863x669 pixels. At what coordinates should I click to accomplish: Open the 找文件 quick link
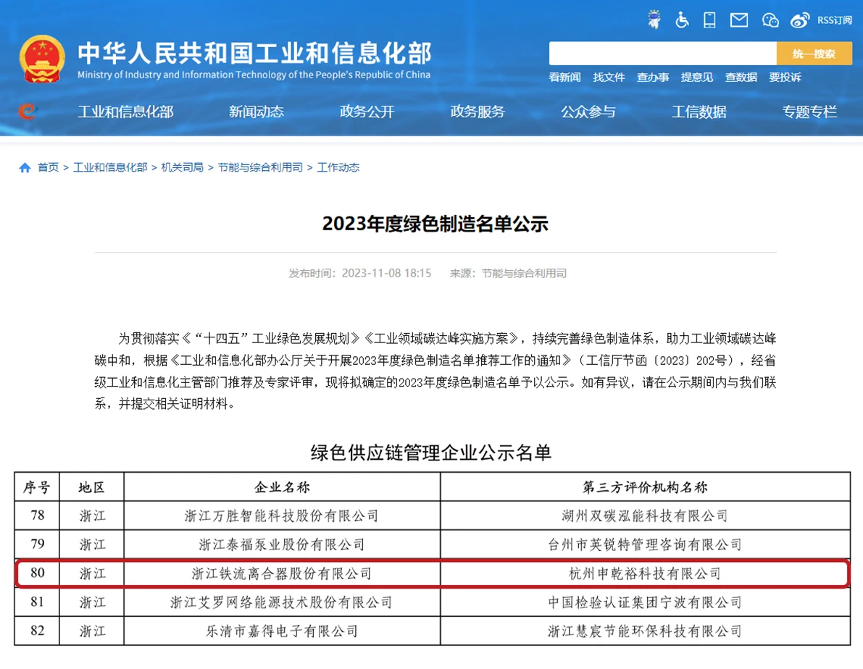[x=609, y=77]
